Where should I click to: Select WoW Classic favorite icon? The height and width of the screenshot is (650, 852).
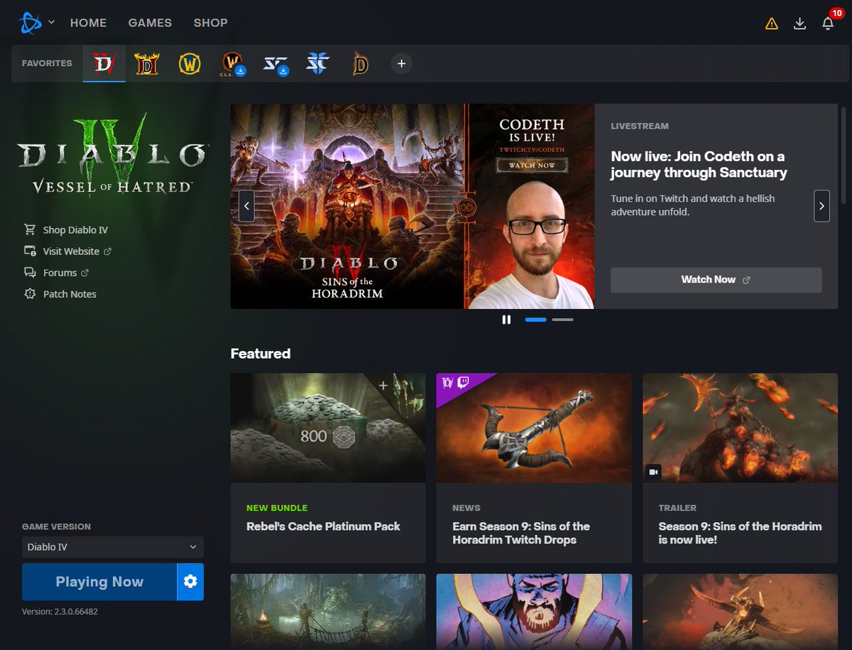point(233,63)
